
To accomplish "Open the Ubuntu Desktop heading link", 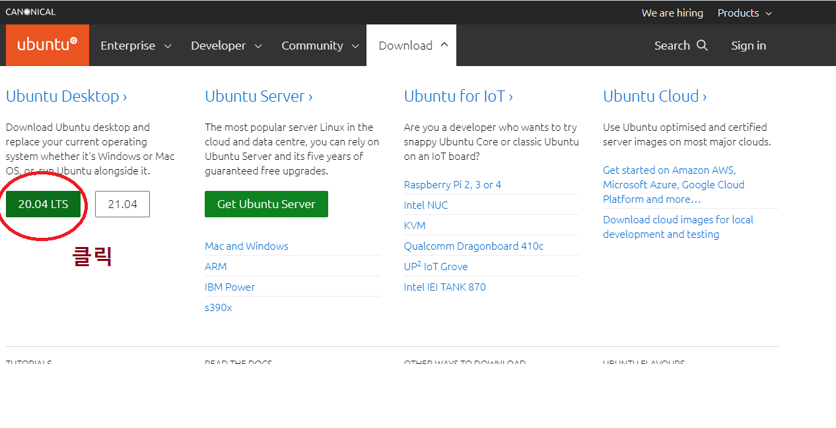I will (66, 96).
